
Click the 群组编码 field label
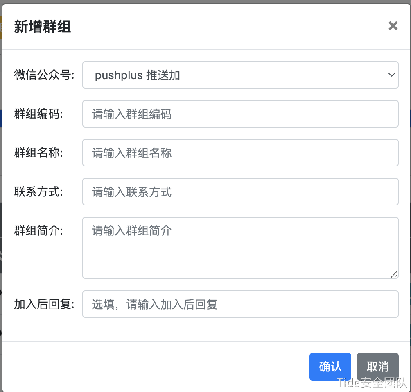coord(38,114)
